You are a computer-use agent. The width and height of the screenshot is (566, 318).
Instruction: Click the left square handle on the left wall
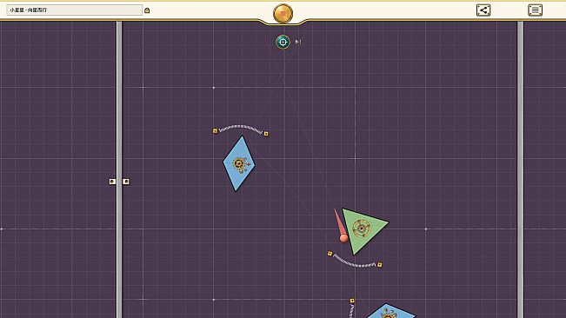point(112,182)
